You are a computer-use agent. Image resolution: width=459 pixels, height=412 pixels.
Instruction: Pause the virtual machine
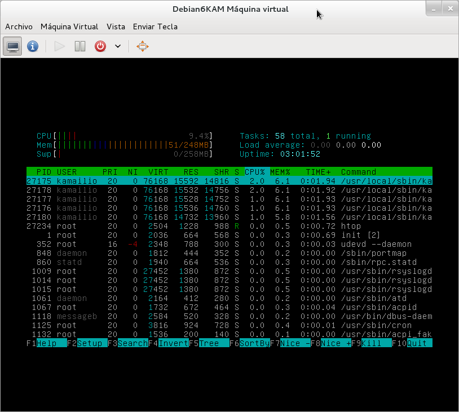tap(80, 46)
